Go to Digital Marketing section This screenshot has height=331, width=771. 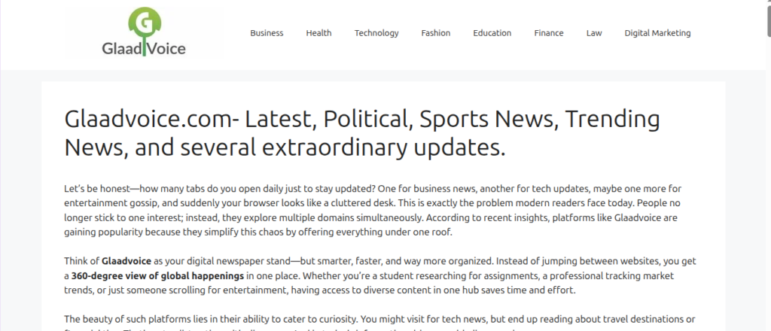pyautogui.click(x=657, y=33)
